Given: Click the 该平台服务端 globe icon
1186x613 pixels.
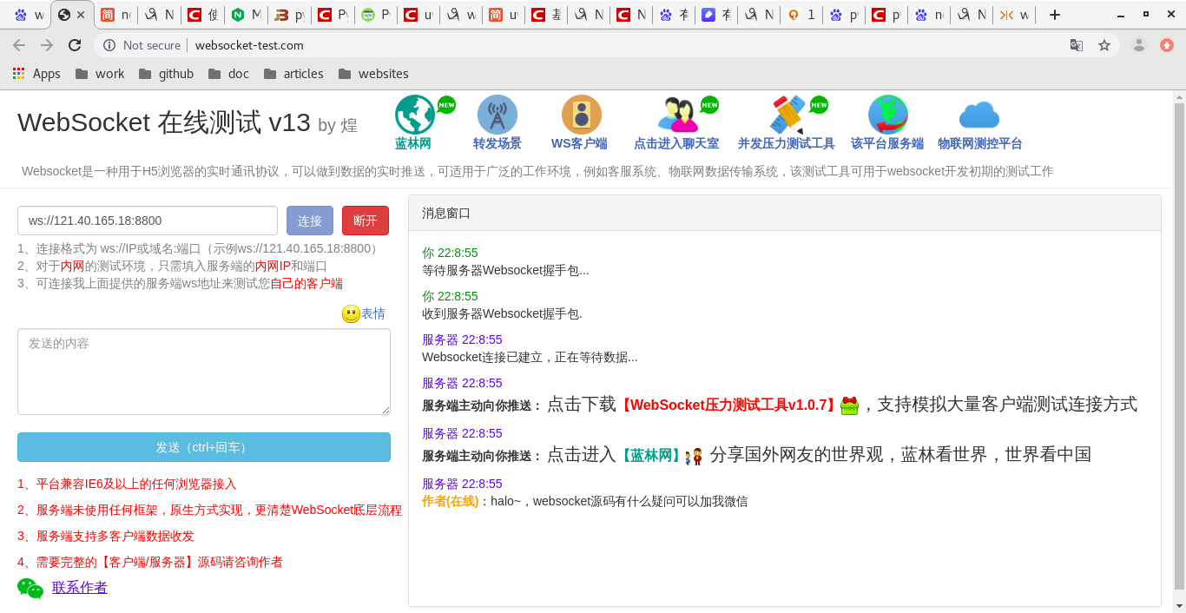Looking at the screenshot, I should click(x=887, y=114).
